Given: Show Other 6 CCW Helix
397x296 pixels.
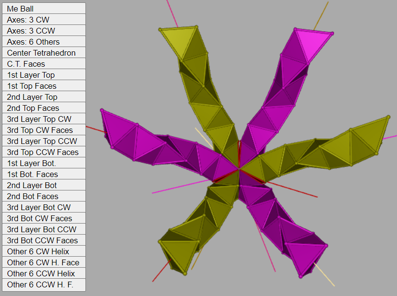Looking at the screenshot, I should point(44,273).
